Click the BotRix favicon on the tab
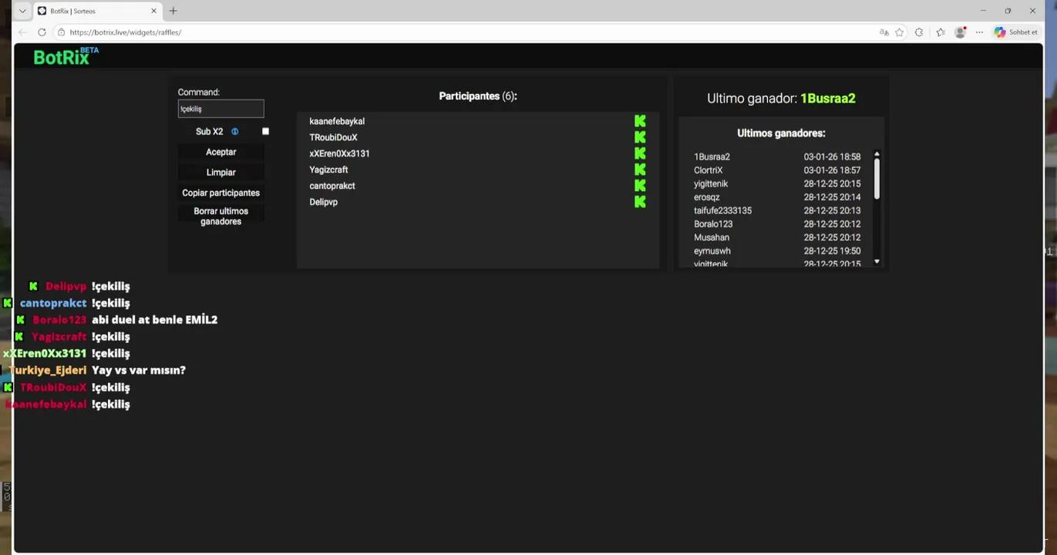1057x555 pixels. [42, 11]
